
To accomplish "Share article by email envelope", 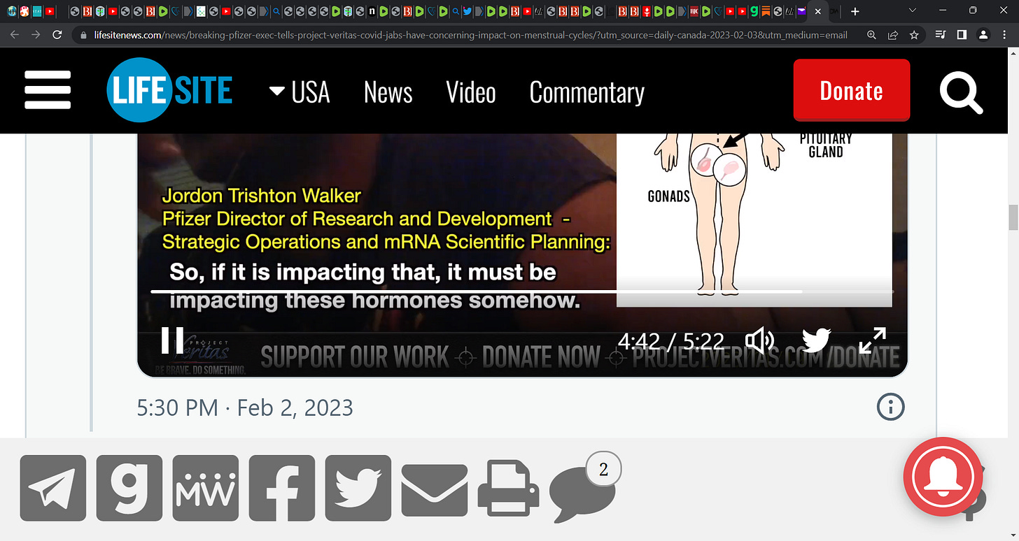I will coord(435,490).
